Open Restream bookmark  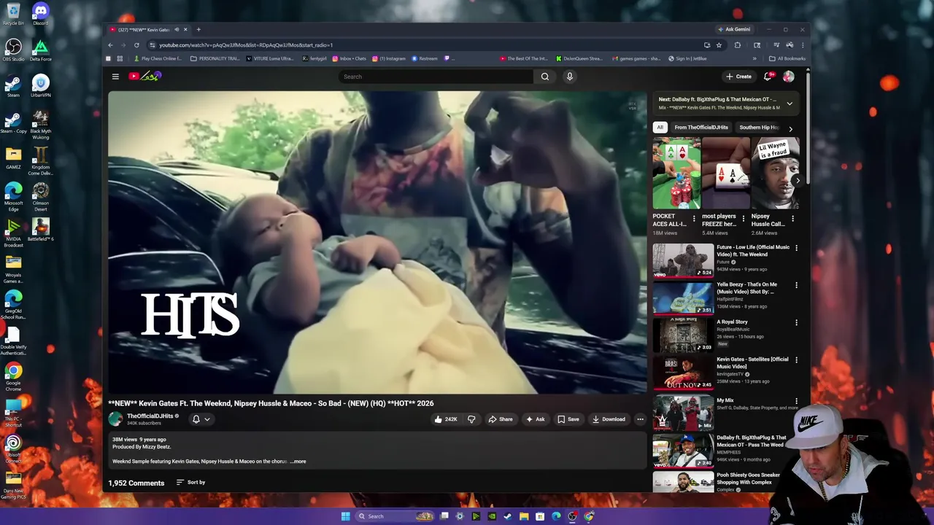click(x=424, y=59)
